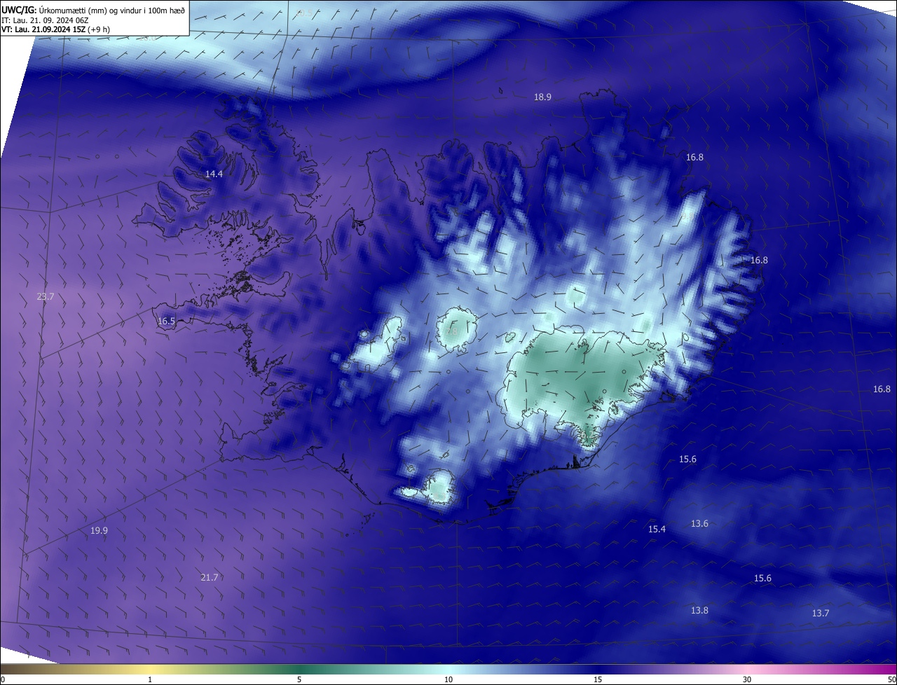Click the 23.7 value on the map
Image resolution: width=897 pixels, height=685 pixels.
(46, 297)
